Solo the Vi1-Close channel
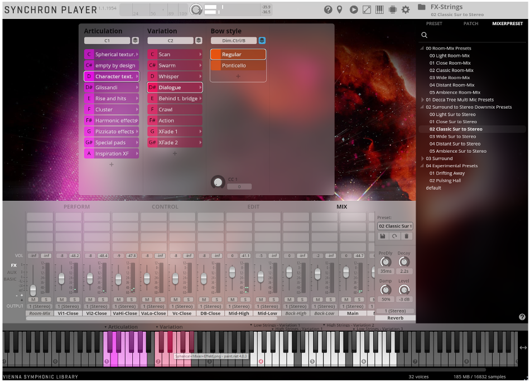This screenshot has height=382, width=530. (x=74, y=299)
